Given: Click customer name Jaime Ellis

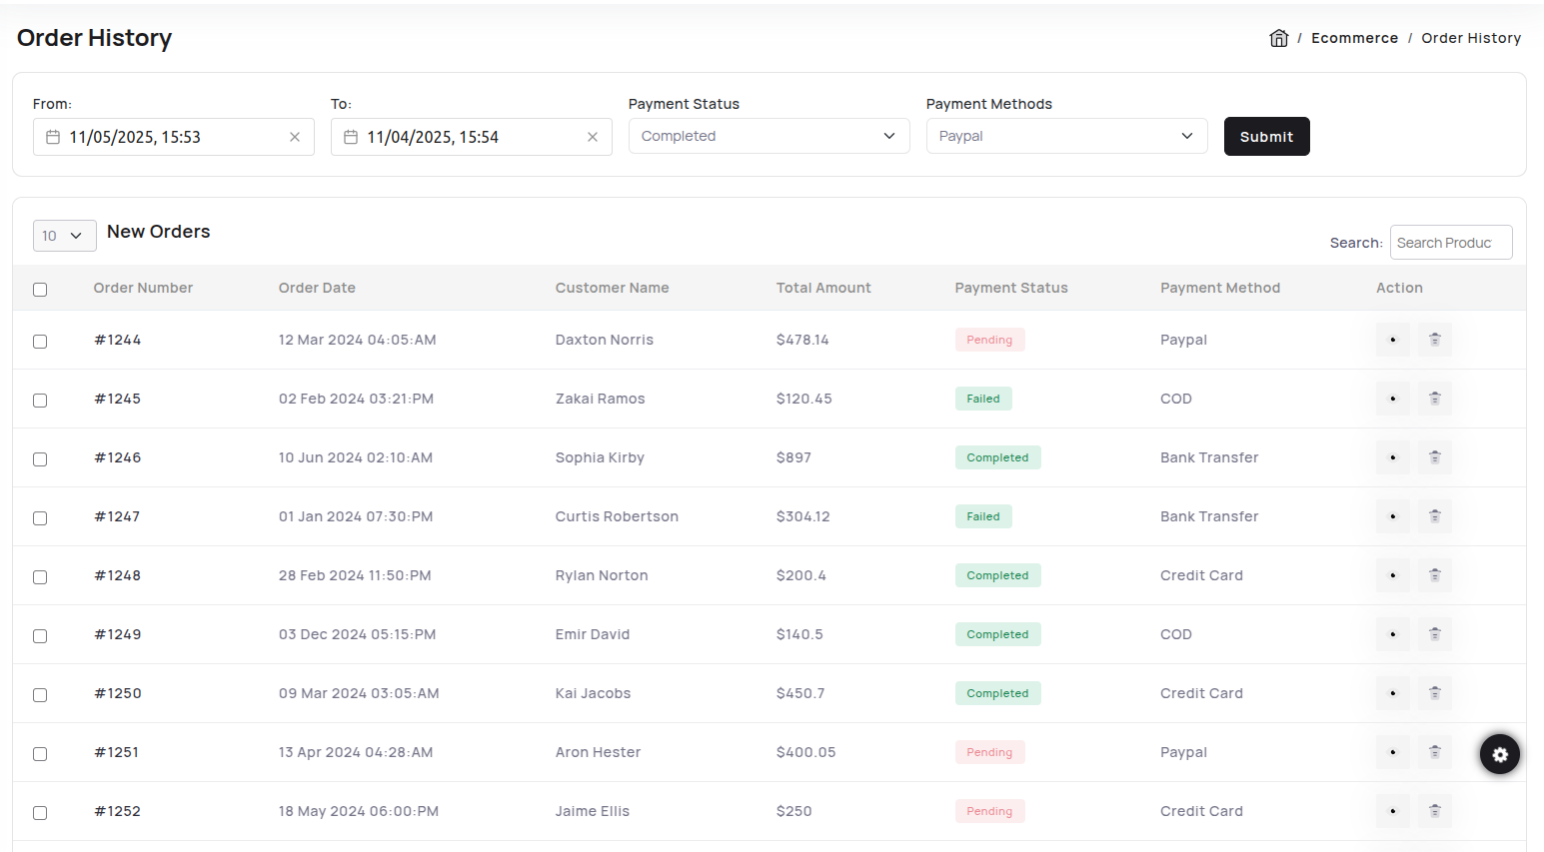Looking at the screenshot, I should click(x=593, y=811).
